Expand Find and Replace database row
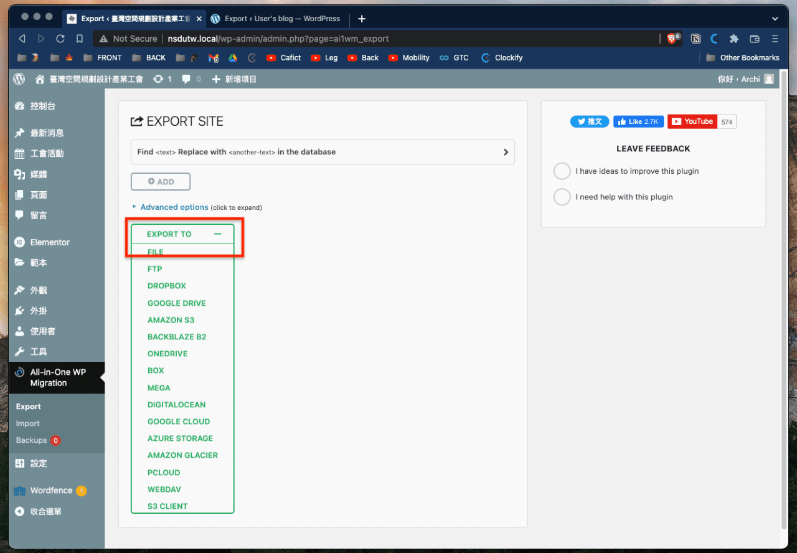Screen dimensions: 797x553 coord(323,152)
